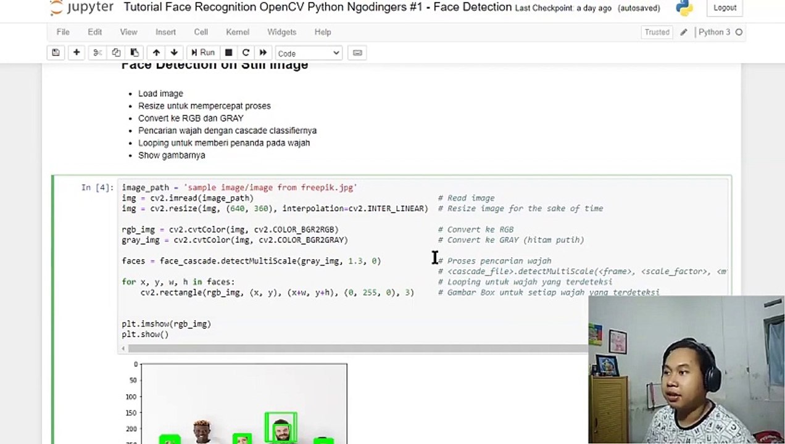Screen dimensions: 785x444
Task: Restart the kernel icon
Action: tap(246, 53)
